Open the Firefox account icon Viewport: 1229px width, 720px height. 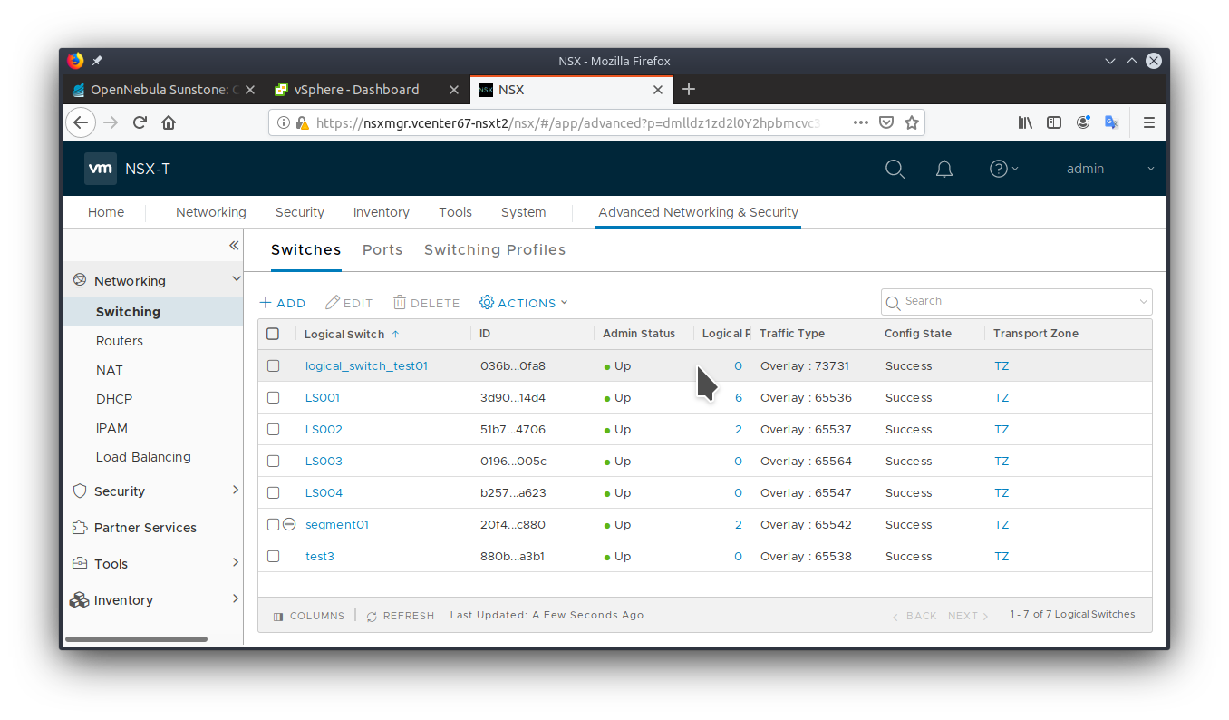(x=1083, y=122)
